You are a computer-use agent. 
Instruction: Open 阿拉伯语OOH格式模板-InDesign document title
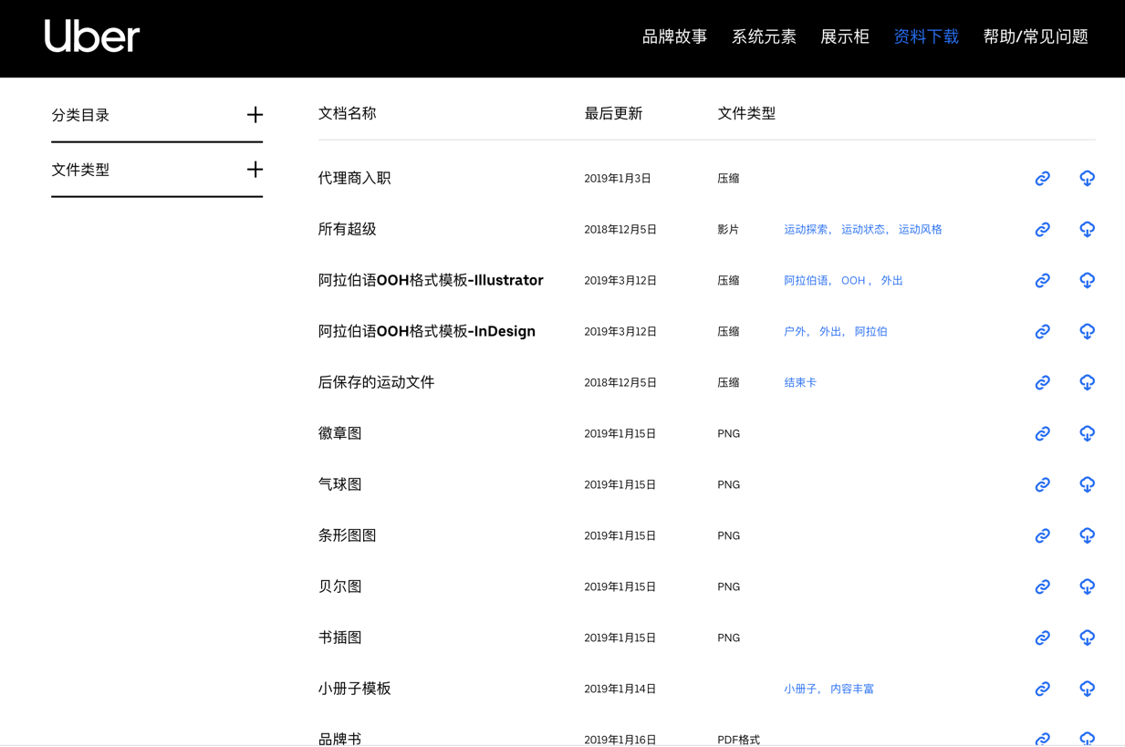pyautogui.click(x=427, y=332)
